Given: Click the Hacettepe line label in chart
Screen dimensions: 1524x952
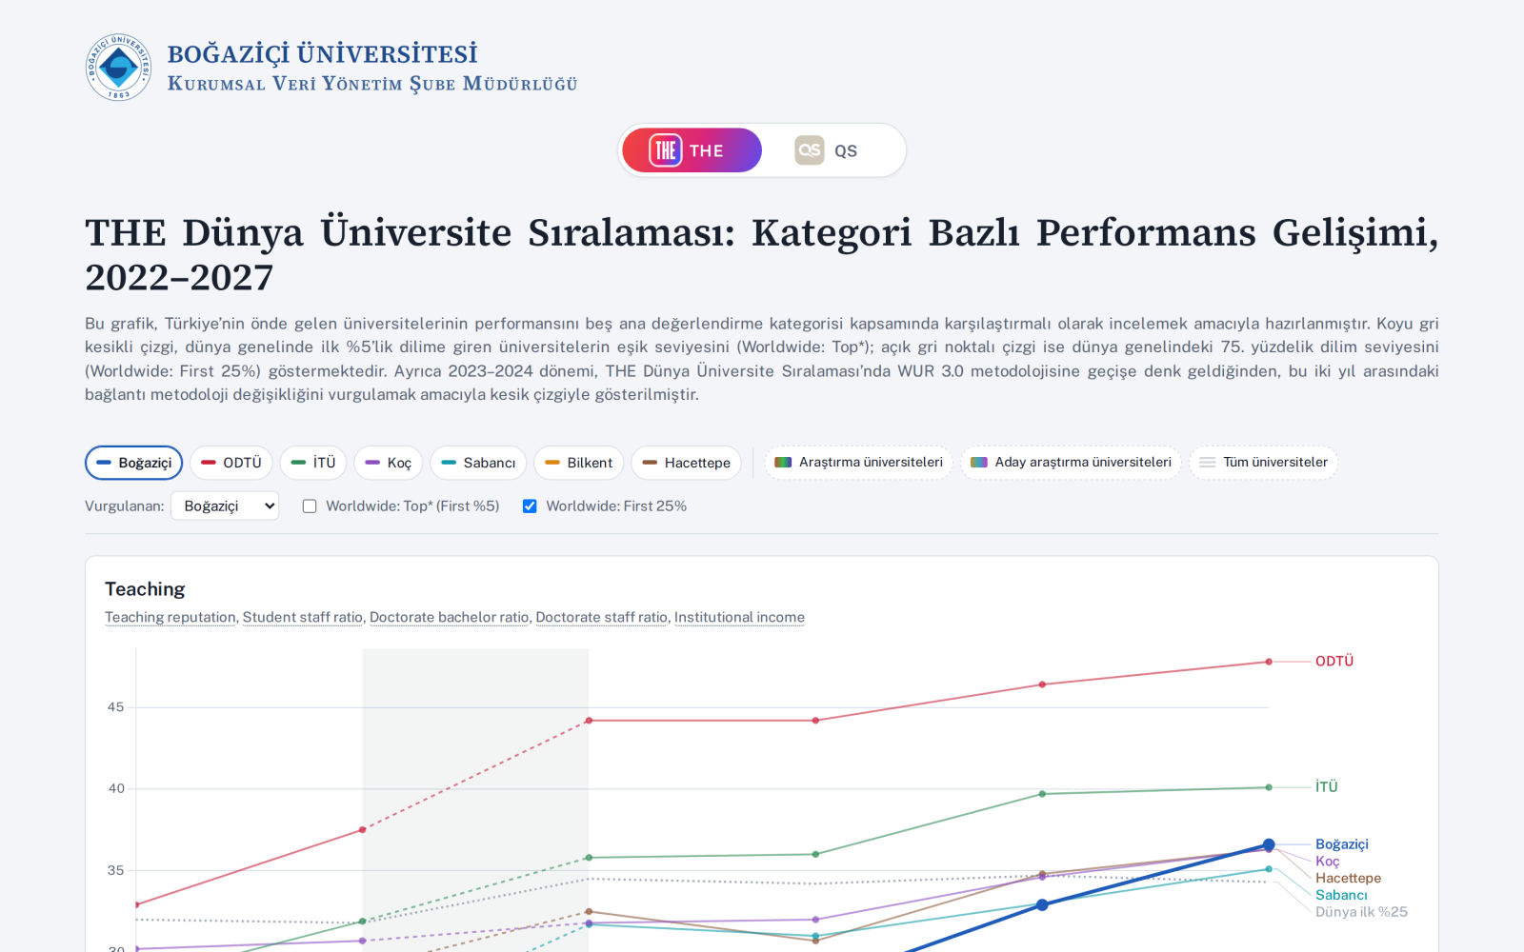Looking at the screenshot, I should 1348,878.
